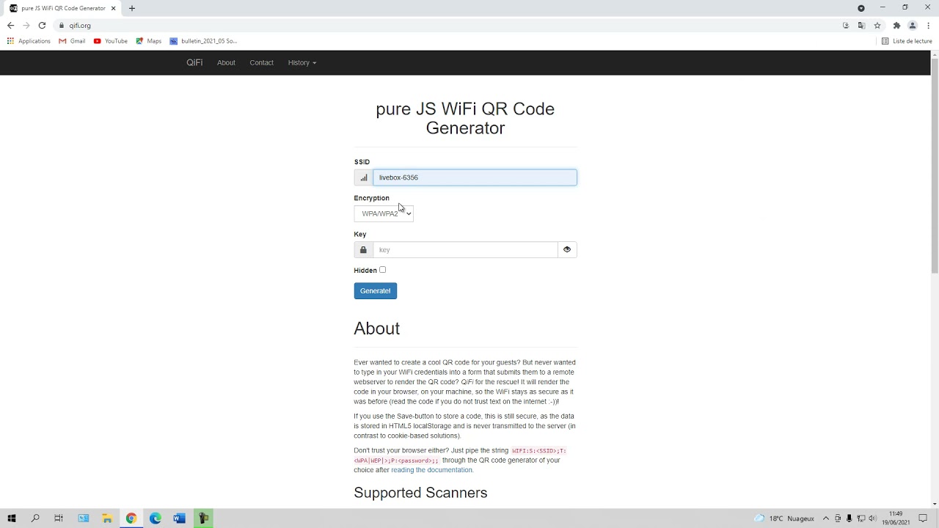This screenshot has height=528, width=939.
Task: Open the Extensions puzzle icon
Action: (x=896, y=26)
